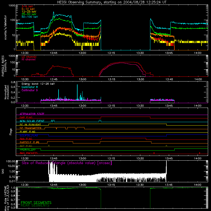Click the FRONT SEGMENTS legend label
Viewport: 211px width, 211px height.
coord(36,203)
